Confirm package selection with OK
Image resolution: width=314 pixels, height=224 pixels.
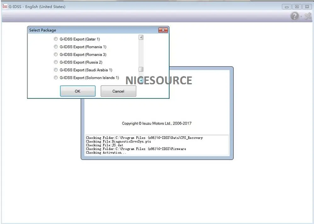[78, 91]
